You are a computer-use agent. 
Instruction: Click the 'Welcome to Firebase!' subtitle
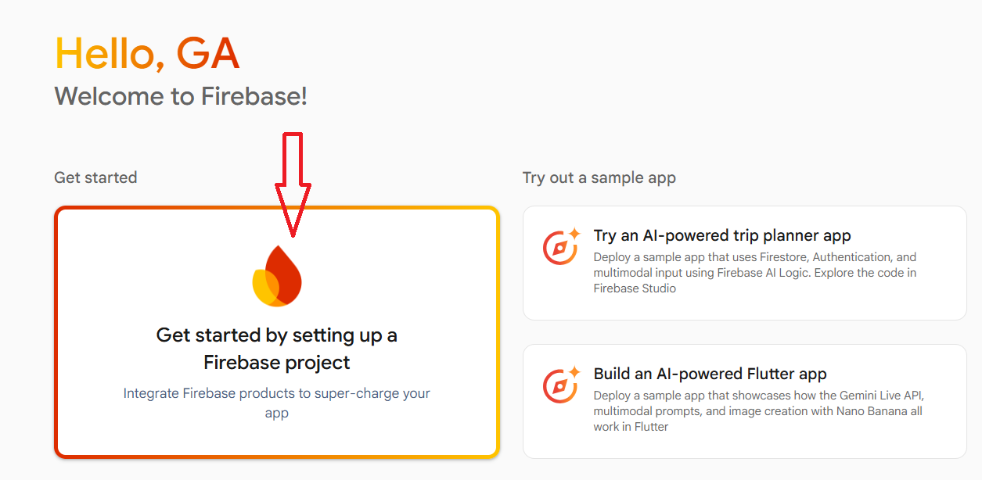(181, 97)
